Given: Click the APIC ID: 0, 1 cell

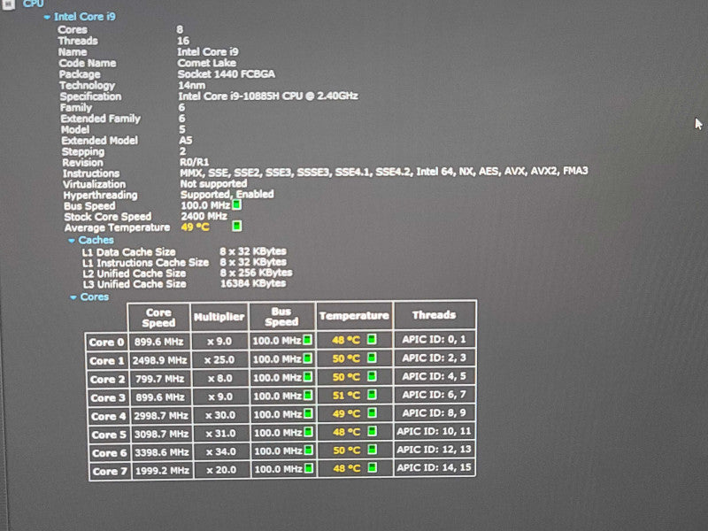Looking at the screenshot, I should pos(434,339).
